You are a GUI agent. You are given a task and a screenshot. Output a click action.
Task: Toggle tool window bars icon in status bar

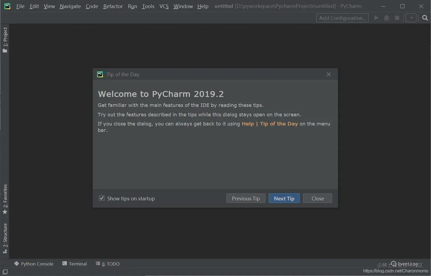pyautogui.click(x=5, y=272)
